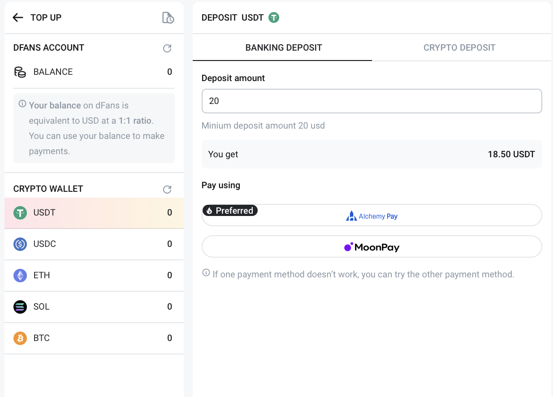This screenshot has height=397, width=553.
Task: Click the Deposit amount input field
Action: (372, 101)
